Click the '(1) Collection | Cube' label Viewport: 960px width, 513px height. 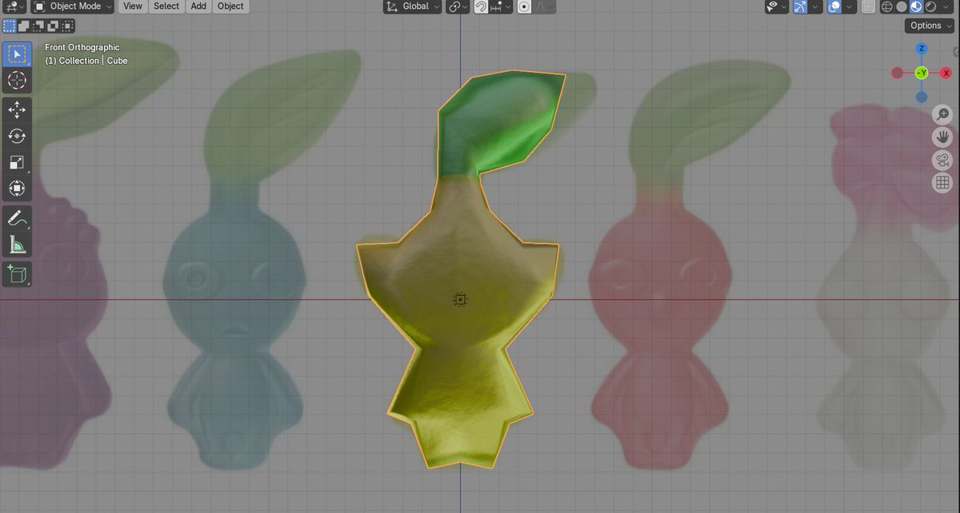(86, 61)
